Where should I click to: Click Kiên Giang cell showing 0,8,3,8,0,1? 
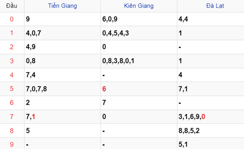coord(139,61)
